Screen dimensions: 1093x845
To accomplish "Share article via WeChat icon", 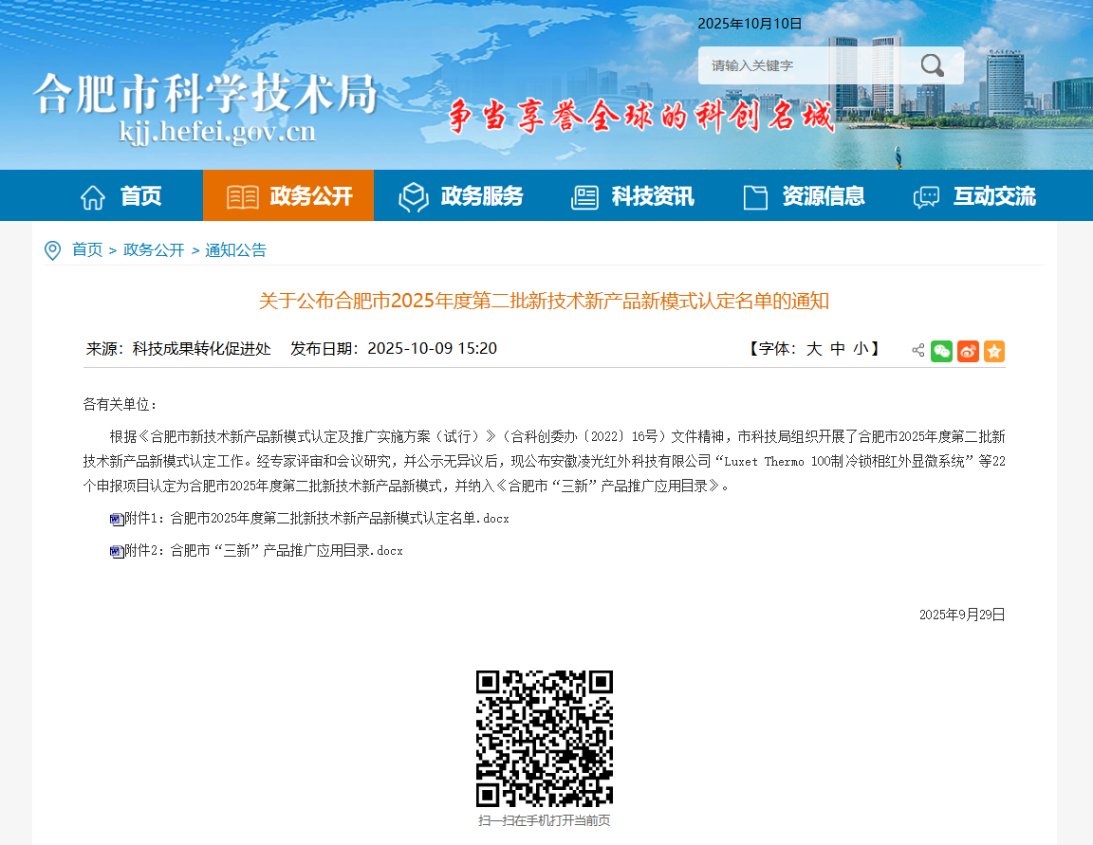I will click(x=941, y=351).
